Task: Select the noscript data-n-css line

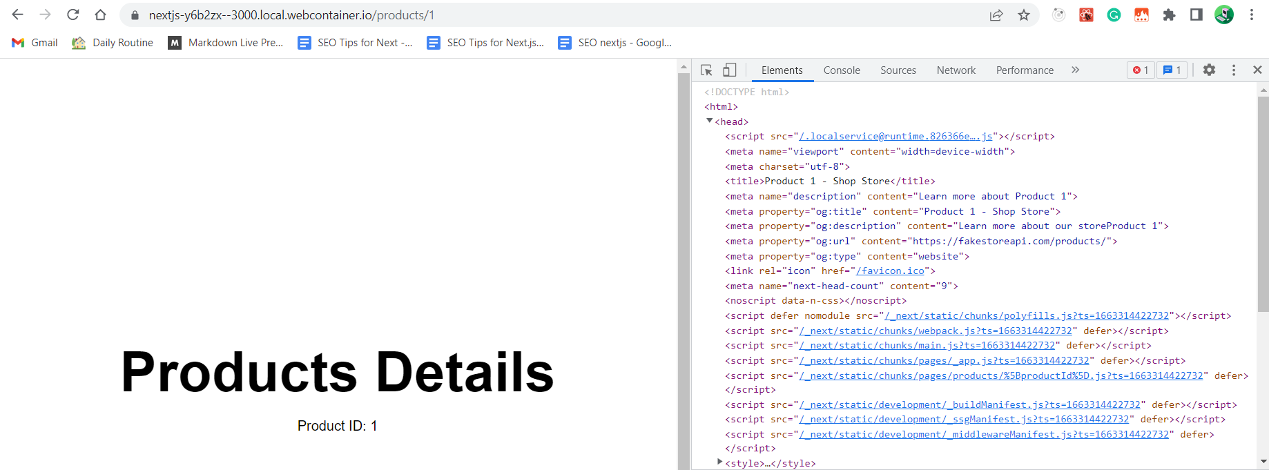Action: click(x=816, y=301)
